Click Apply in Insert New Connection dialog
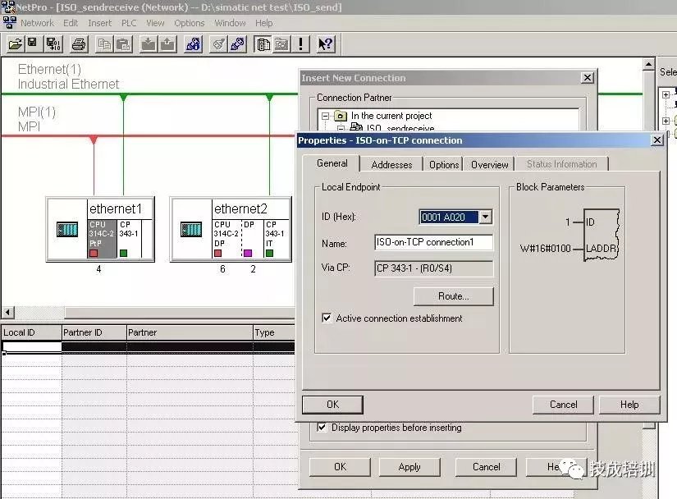This screenshot has width=677, height=499. (x=409, y=467)
